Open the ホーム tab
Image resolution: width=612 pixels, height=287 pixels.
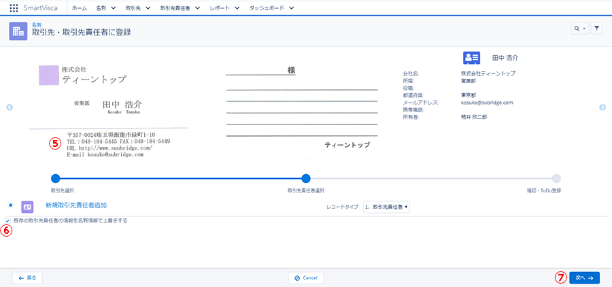pyautogui.click(x=80, y=8)
